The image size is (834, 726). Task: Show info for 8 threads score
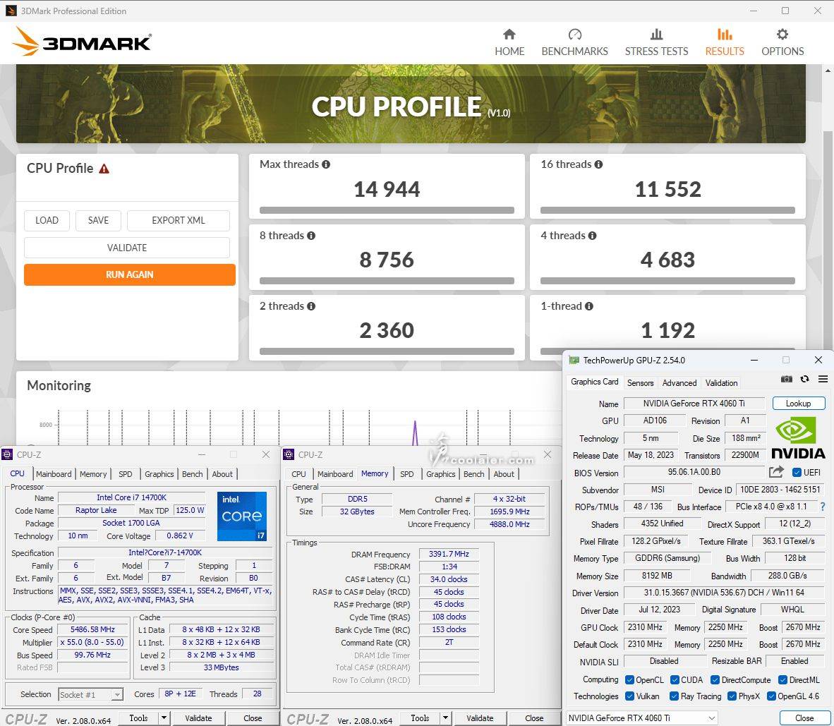pos(311,236)
